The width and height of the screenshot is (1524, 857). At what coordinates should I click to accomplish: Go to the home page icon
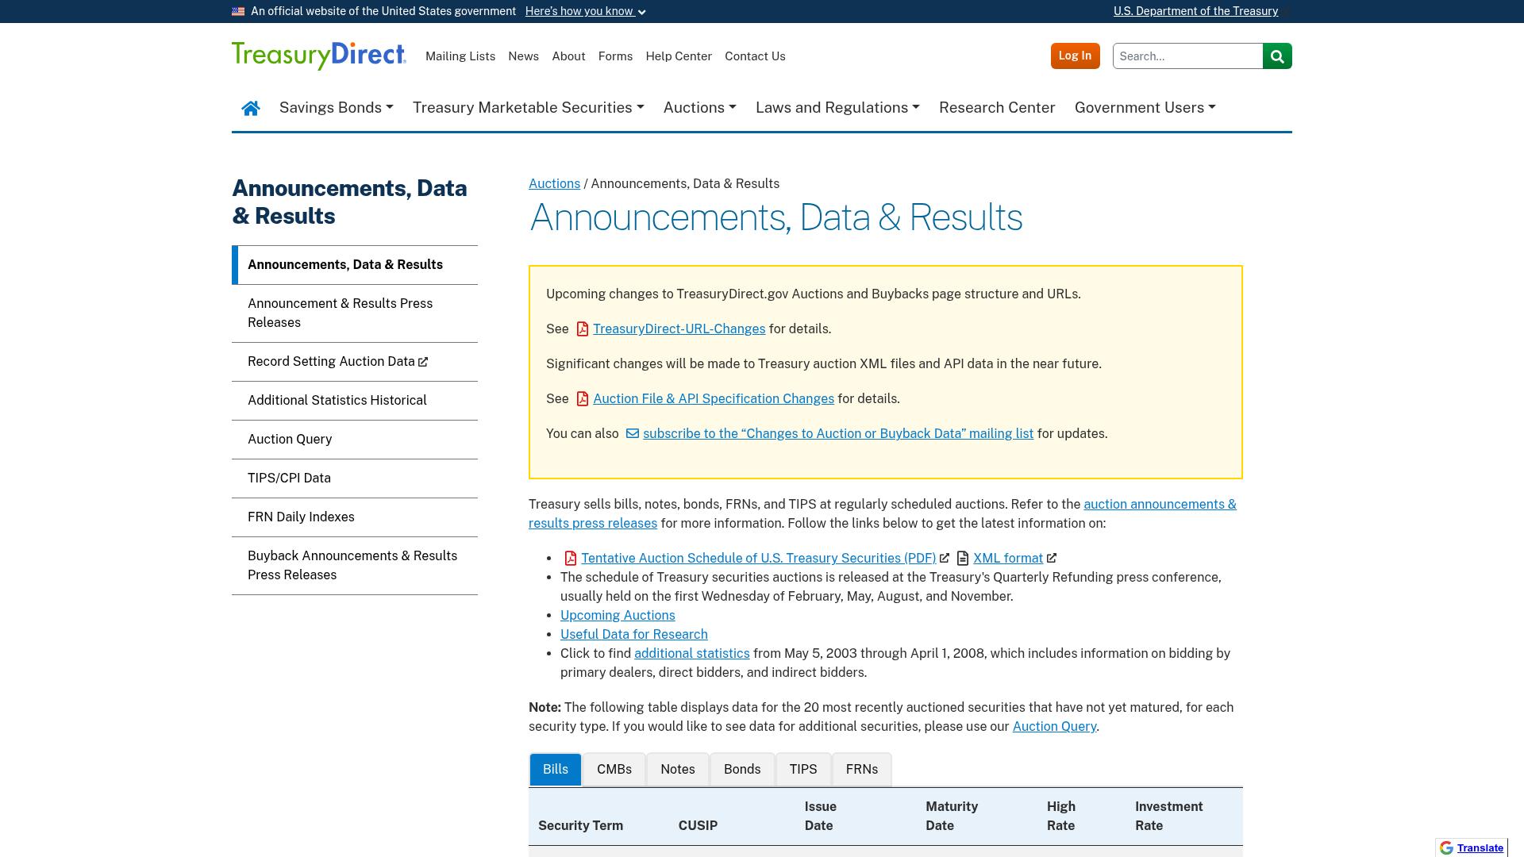tap(251, 108)
